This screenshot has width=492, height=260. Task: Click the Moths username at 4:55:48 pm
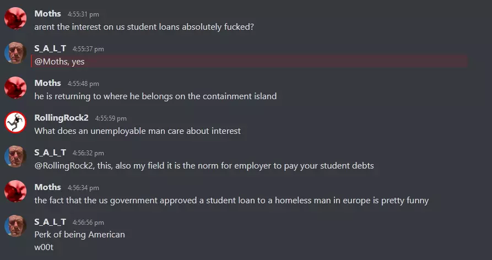click(47, 83)
